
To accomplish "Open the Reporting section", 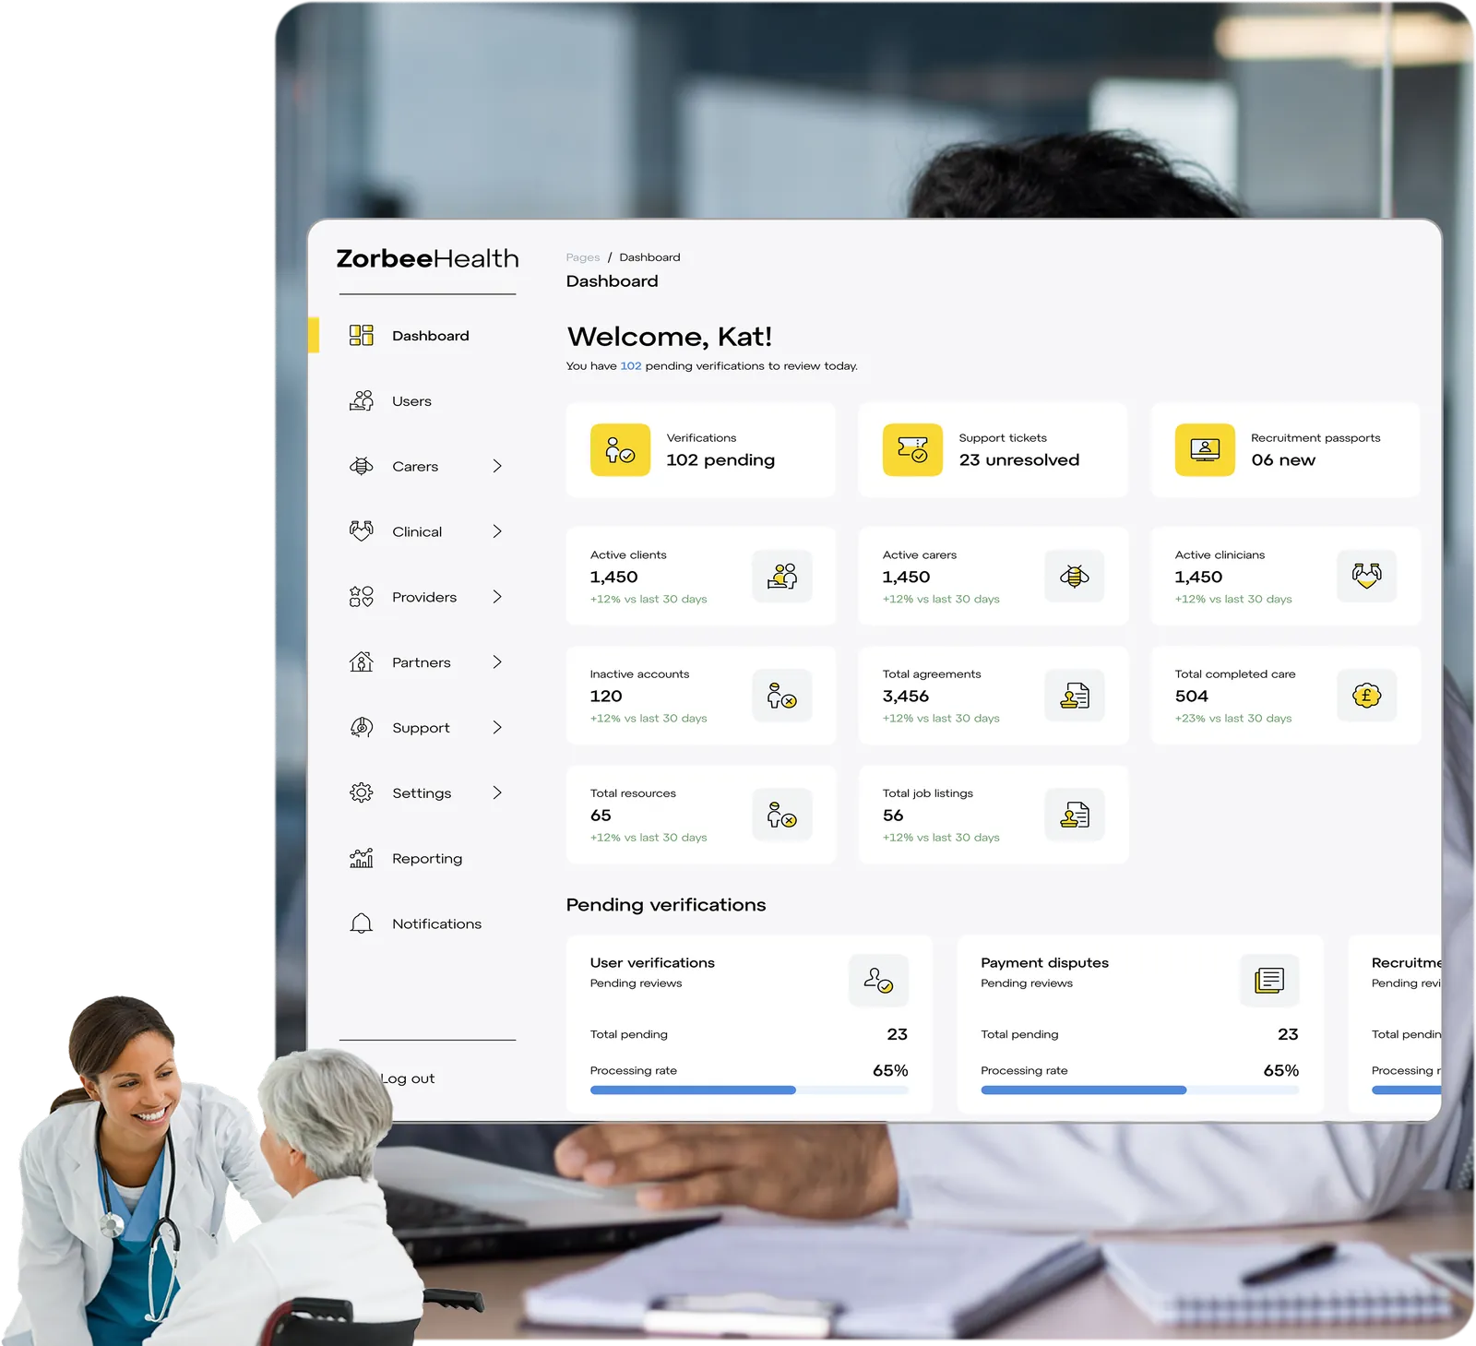I will tap(427, 858).
